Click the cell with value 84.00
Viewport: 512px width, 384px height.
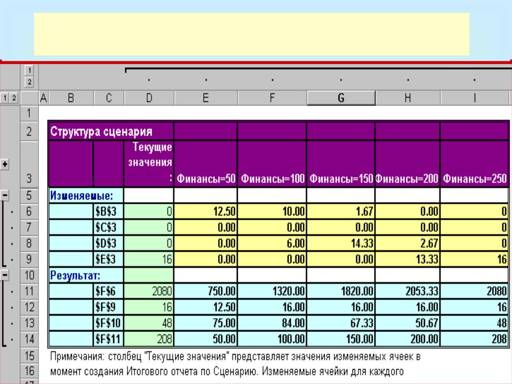(x=272, y=323)
